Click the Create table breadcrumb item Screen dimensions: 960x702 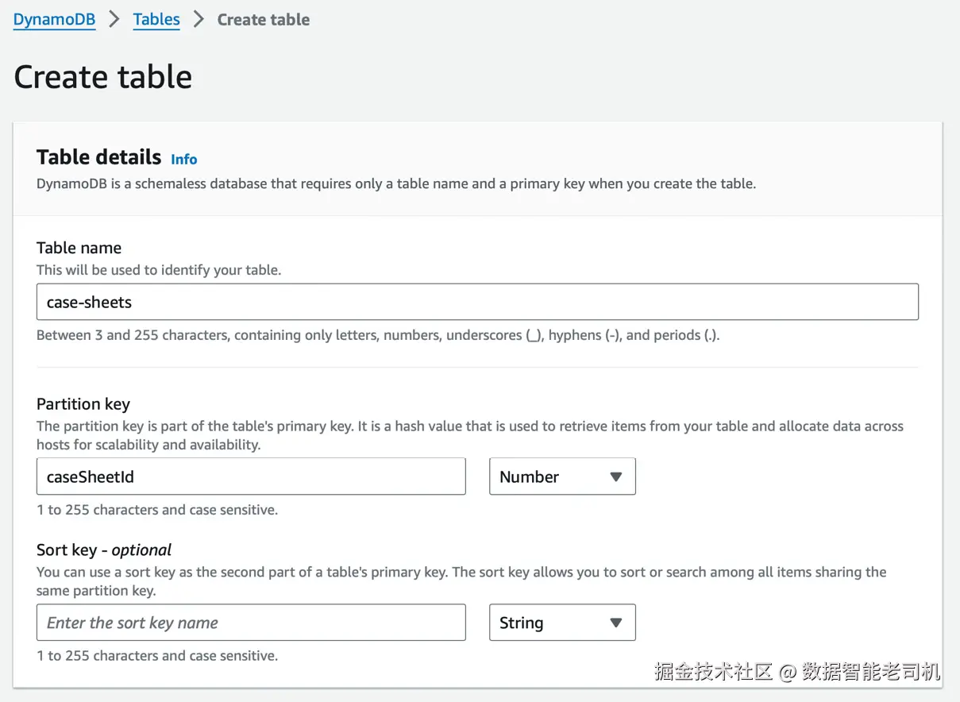tap(263, 20)
